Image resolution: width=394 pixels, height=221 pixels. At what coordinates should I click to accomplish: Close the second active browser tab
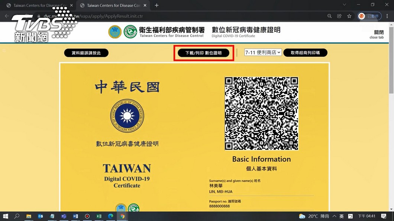tap(145, 5)
